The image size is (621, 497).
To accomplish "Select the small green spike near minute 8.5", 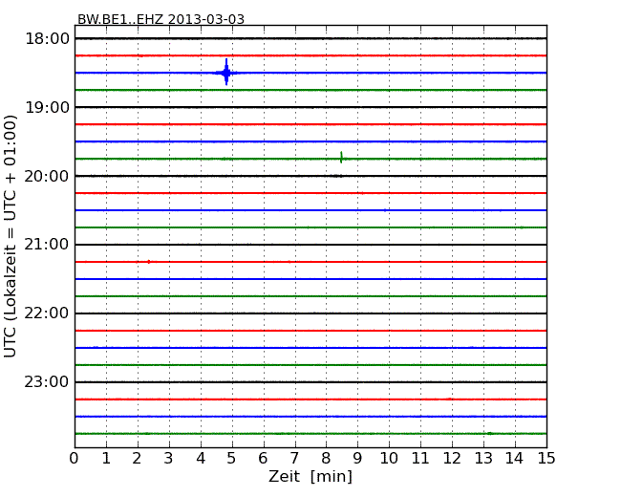I will (341, 158).
